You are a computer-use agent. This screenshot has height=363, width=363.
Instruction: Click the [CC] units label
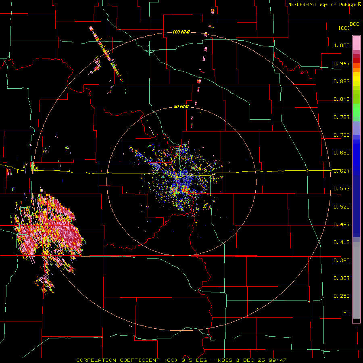point(344,28)
